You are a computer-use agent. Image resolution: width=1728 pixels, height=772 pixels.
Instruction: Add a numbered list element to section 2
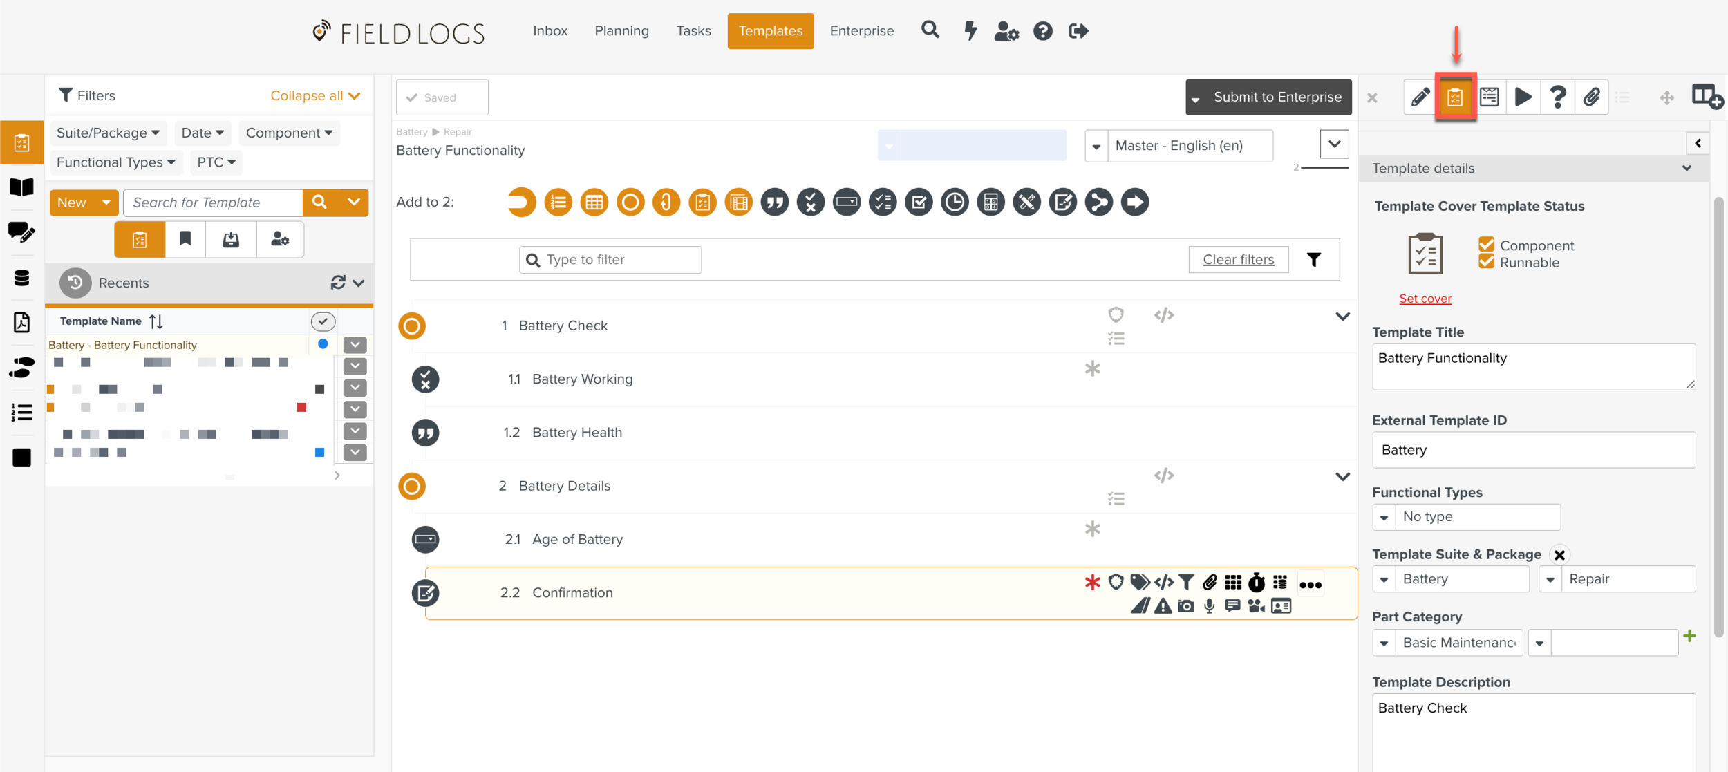[558, 203]
